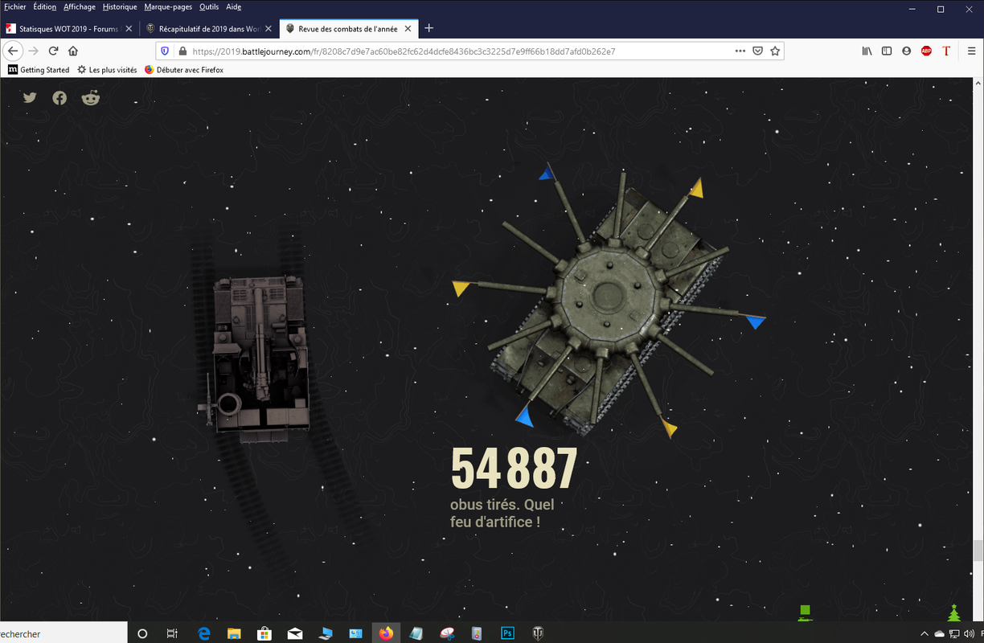Close the Revue des combats tab
The image size is (984, 643).
point(406,28)
